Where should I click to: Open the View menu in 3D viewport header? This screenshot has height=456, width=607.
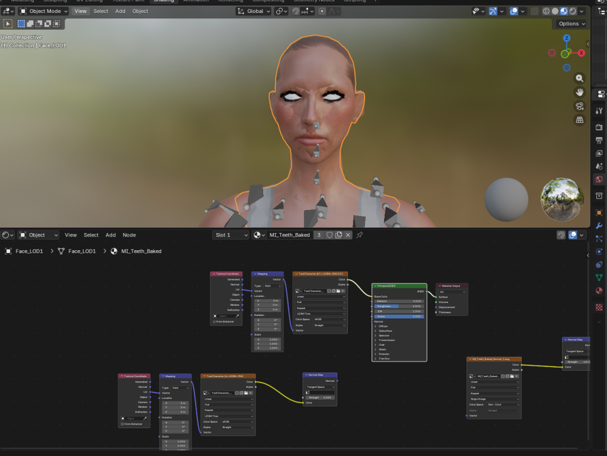point(81,11)
